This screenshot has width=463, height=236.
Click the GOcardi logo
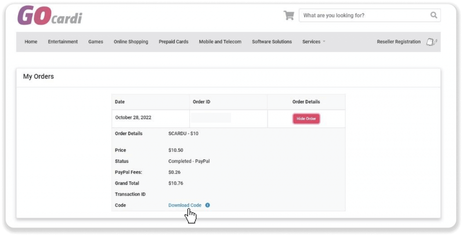(50, 16)
